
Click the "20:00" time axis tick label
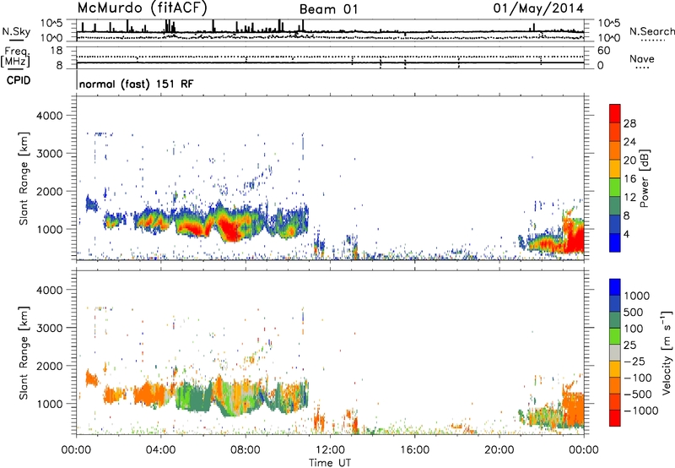[499, 450]
